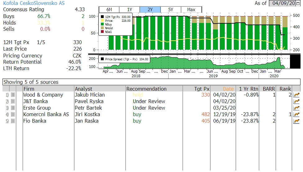
Task: Click analyst Jakub Mician
Action: coord(90,95)
